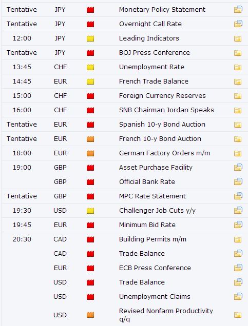The height and width of the screenshot is (326, 248).
Task: Open detail folder for Official Bank Rate
Action: pyautogui.click(x=238, y=182)
